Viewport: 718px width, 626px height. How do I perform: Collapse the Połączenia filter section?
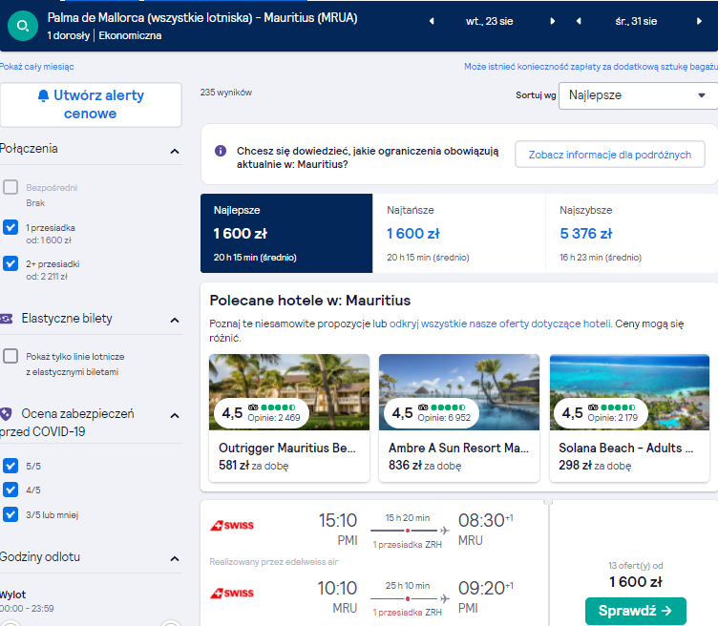(175, 151)
